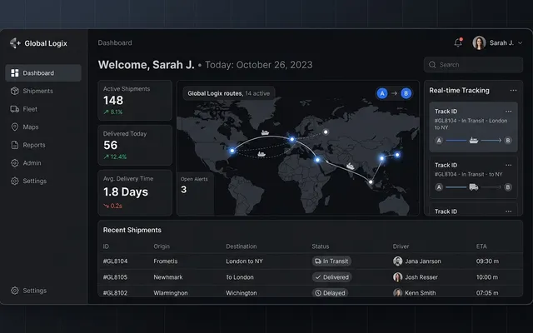Click the London route node on map
The height and width of the screenshot is (333, 533).
point(292,139)
